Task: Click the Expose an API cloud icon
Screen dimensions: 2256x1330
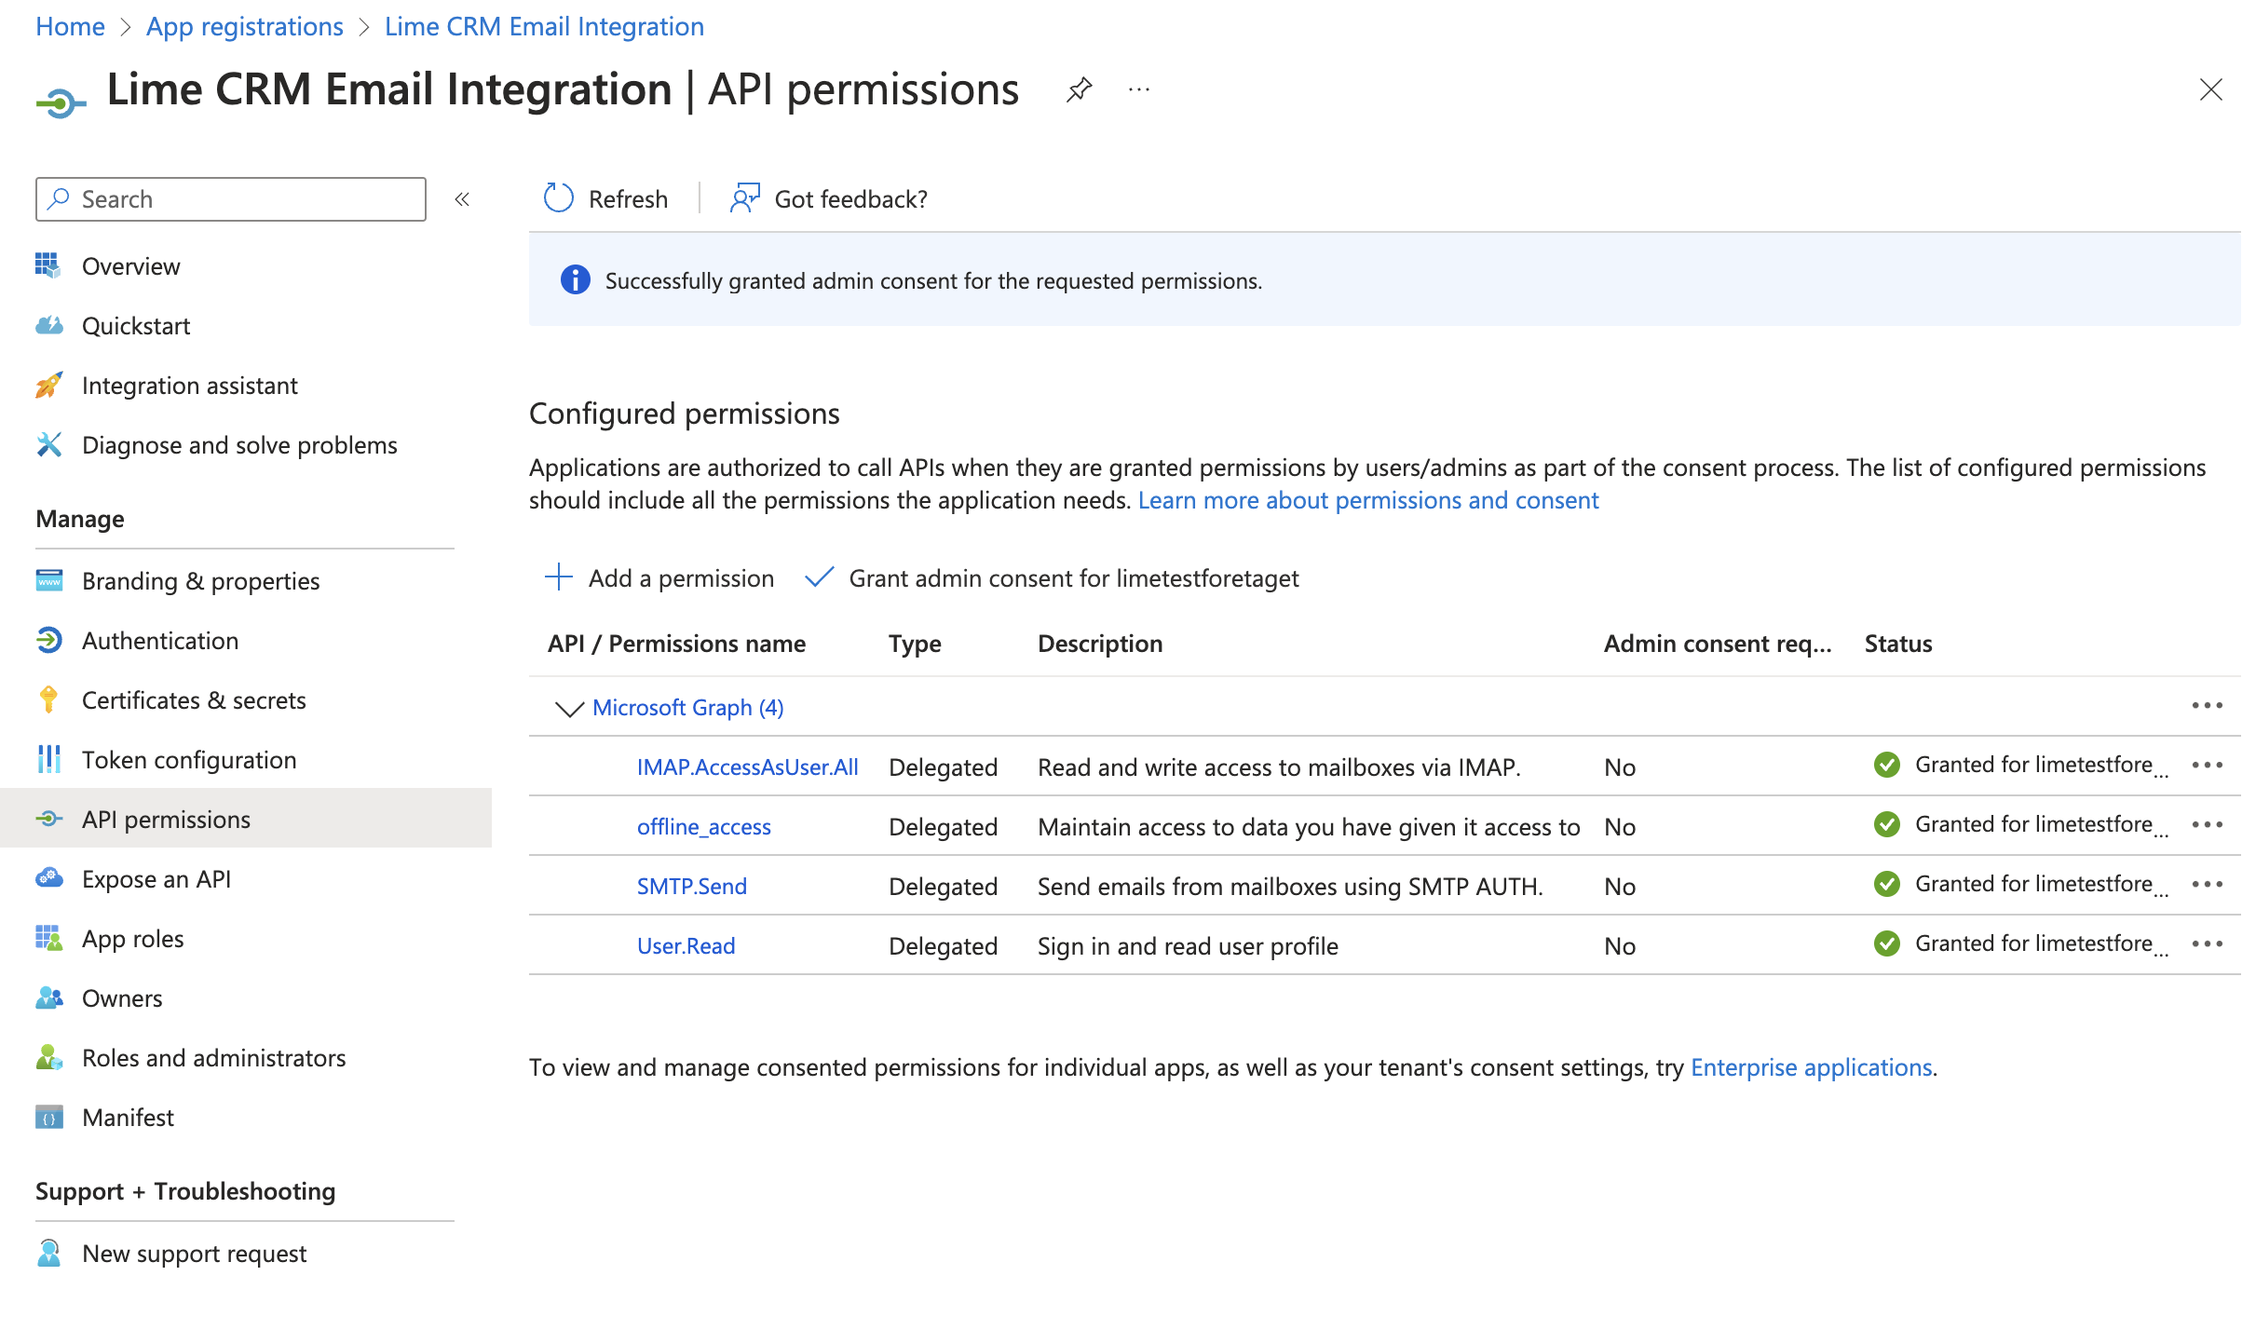Action: click(48, 878)
